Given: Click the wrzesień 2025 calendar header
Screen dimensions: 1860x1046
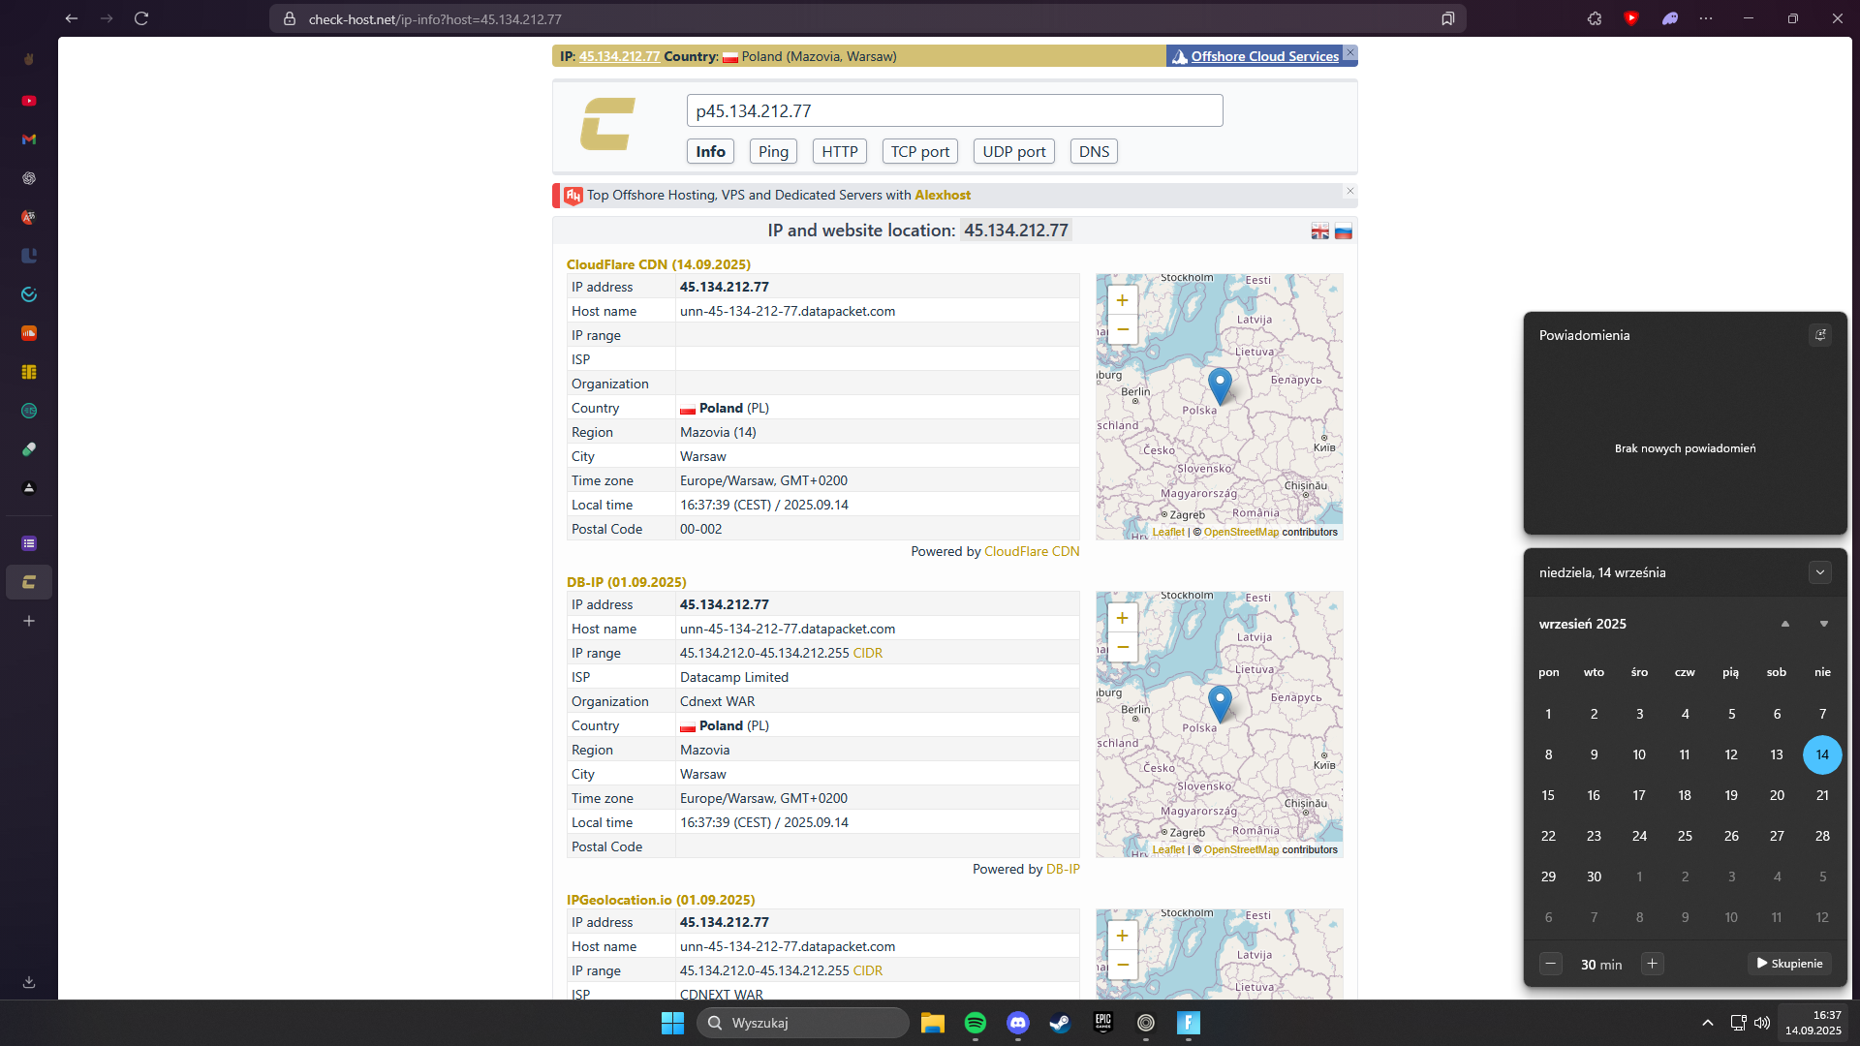Looking at the screenshot, I should pos(1583,624).
